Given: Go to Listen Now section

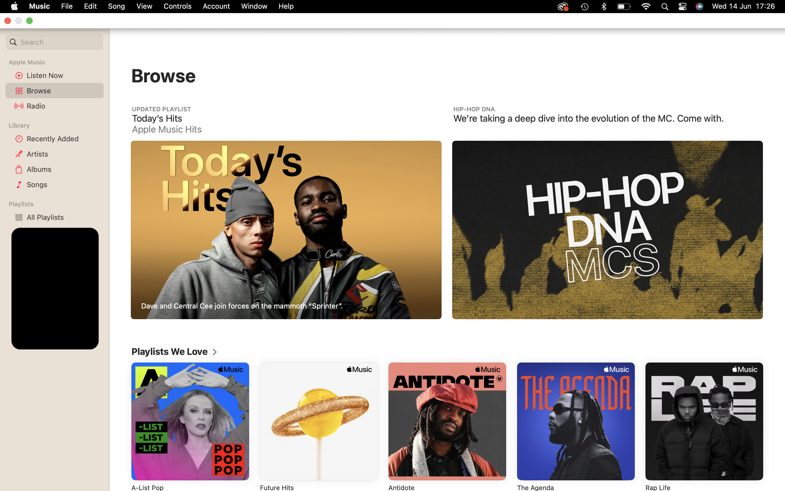Looking at the screenshot, I should tap(55, 76).
